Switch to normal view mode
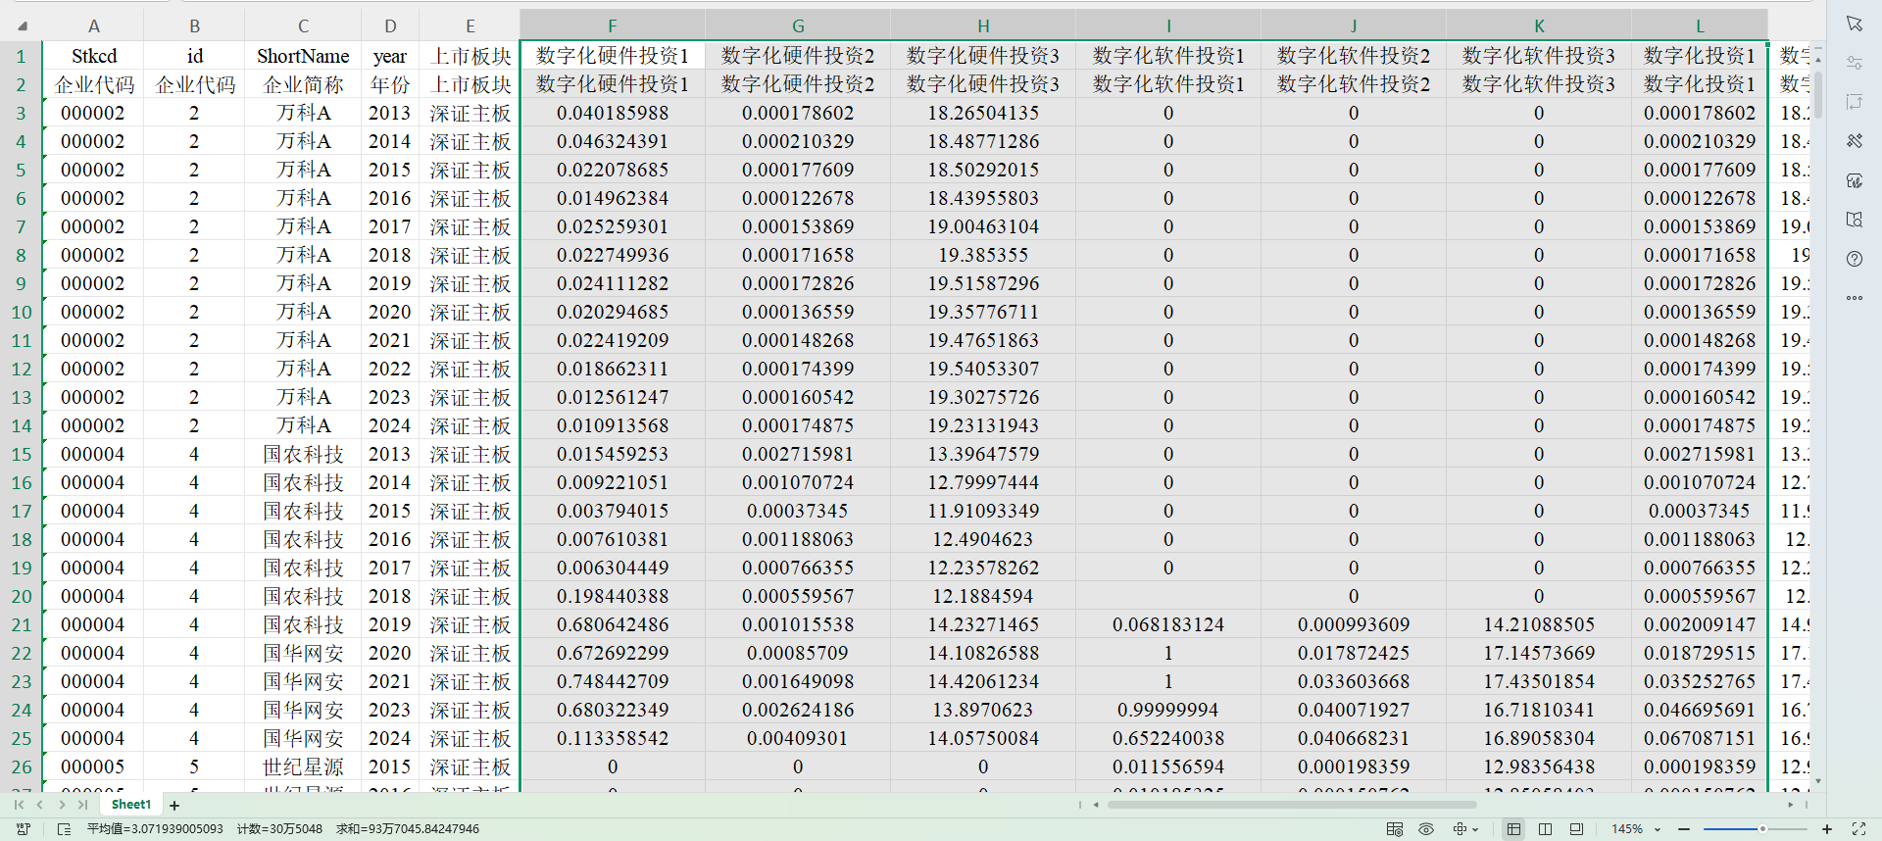Image resolution: width=1882 pixels, height=841 pixels. pyautogui.click(x=1513, y=829)
